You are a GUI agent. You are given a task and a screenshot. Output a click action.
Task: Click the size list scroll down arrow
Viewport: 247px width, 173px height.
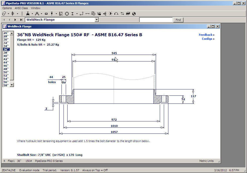tap(12, 85)
